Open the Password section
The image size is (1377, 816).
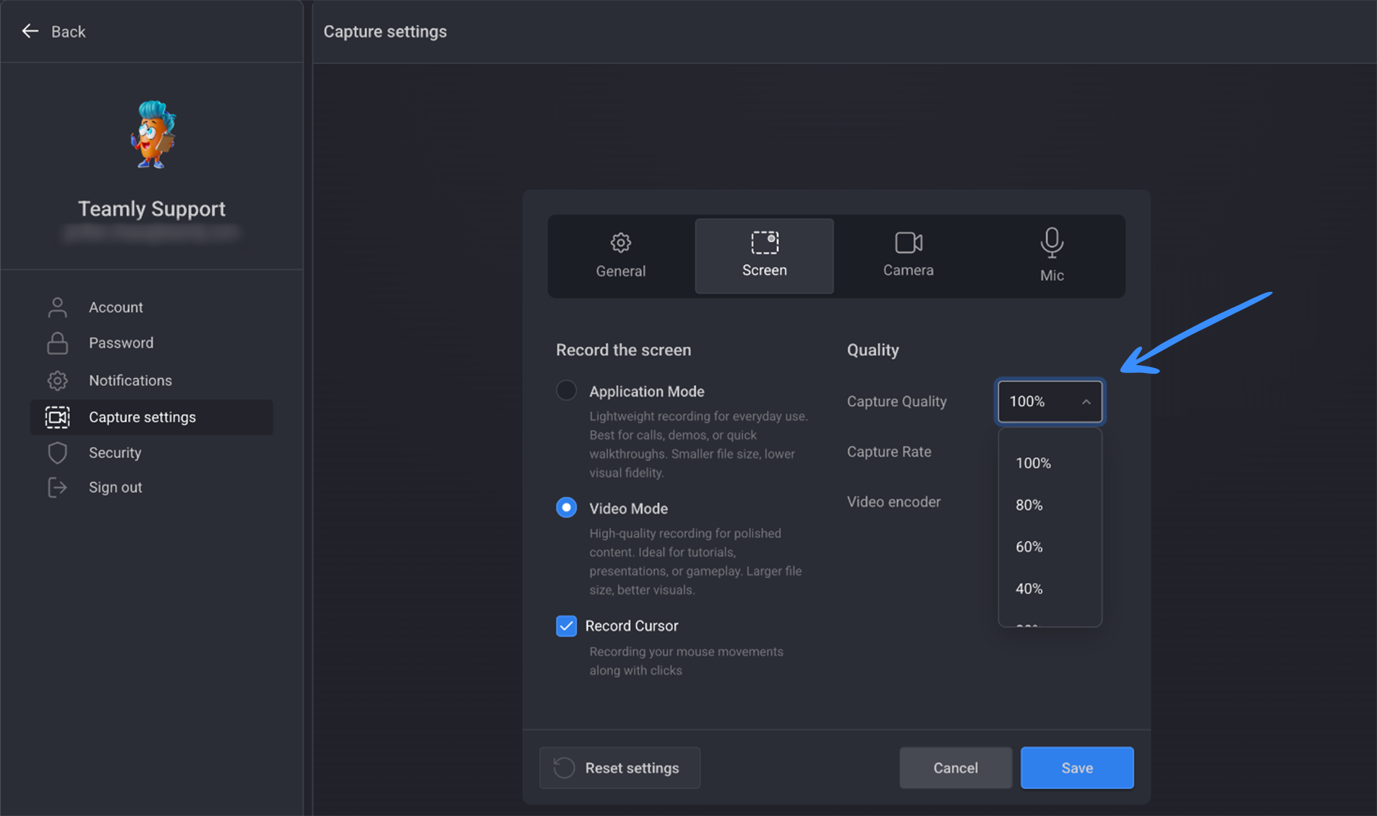152,343
